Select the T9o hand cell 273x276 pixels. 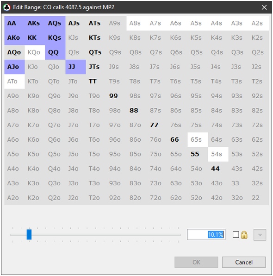point(96,96)
